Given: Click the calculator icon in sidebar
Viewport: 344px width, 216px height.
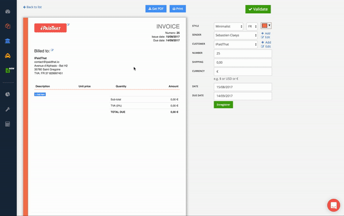Looking at the screenshot, I should coord(7,124).
